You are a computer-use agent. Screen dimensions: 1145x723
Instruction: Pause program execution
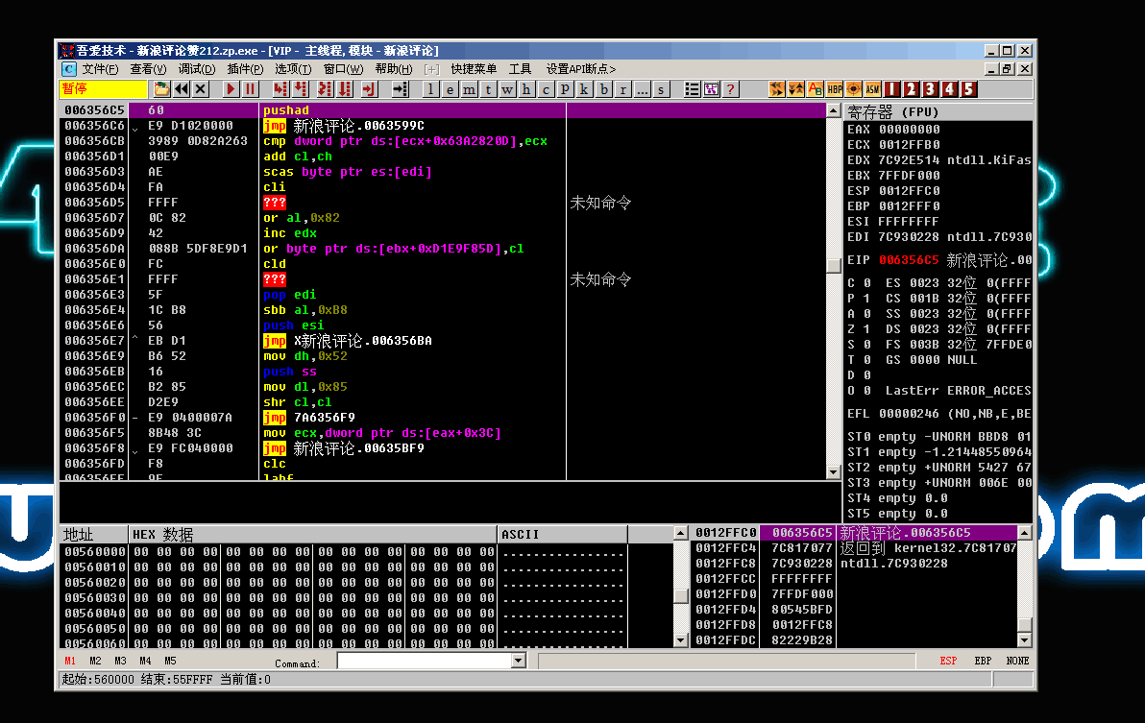(250, 88)
